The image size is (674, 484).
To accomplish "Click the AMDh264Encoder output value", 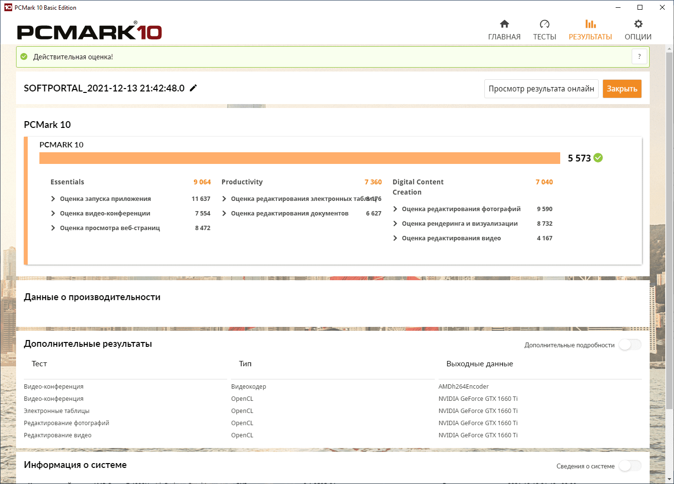I will click(x=463, y=387).
